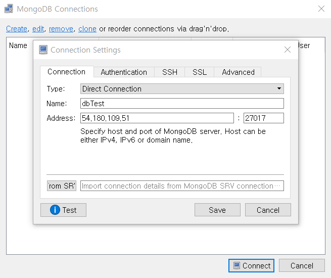
Task: Click the MongoDB Connections title bar icon
Action: click(9, 9)
